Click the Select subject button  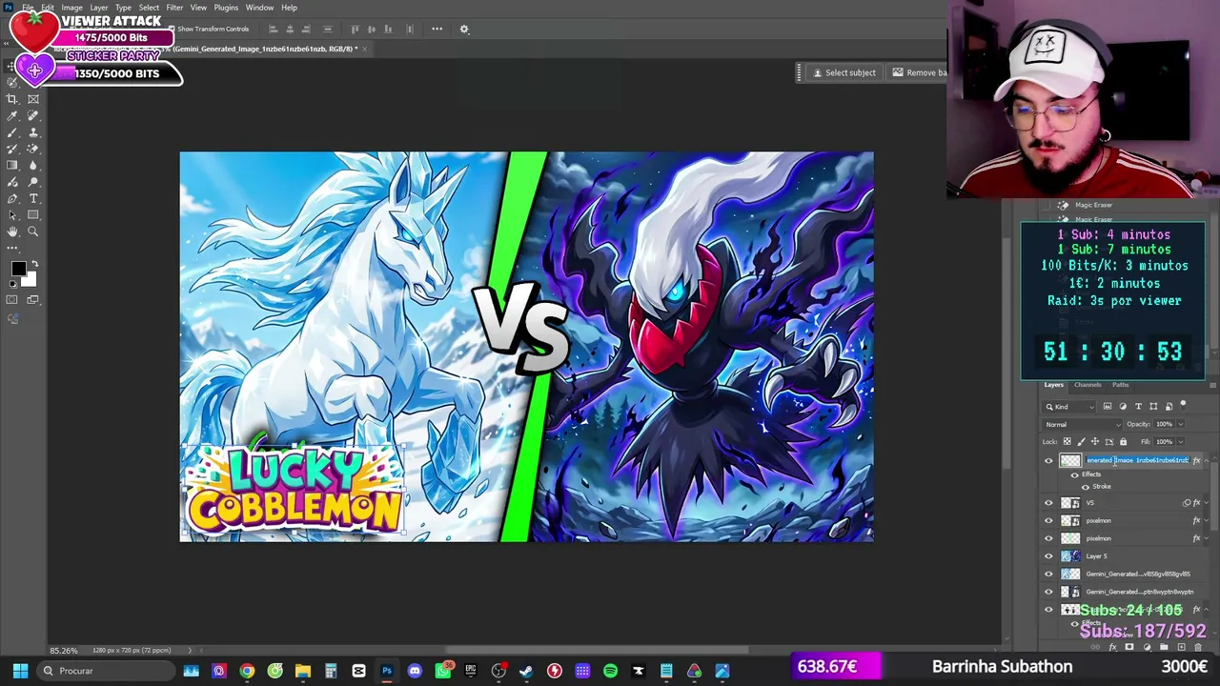(x=843, y=72)
